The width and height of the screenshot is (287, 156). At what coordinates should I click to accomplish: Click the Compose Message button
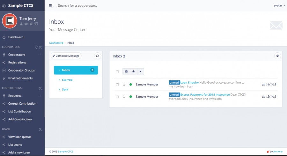(66, 56)
